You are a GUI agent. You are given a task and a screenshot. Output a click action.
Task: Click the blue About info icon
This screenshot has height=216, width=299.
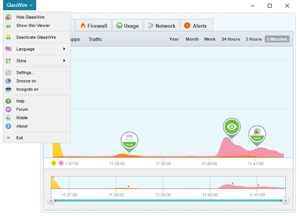pyautogui.click(x=8, y=126)
